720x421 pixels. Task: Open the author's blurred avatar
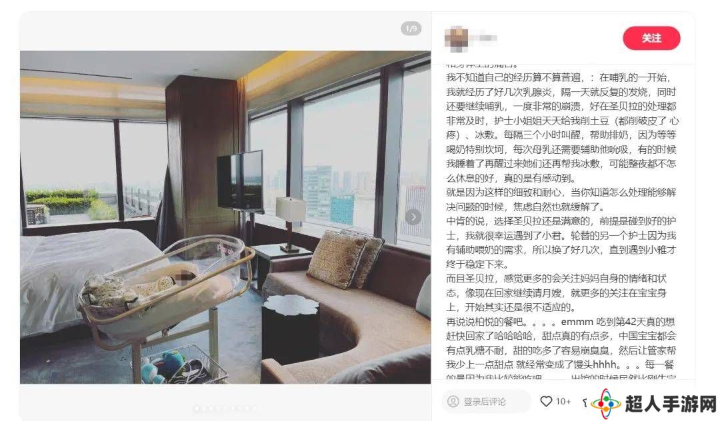[457, 39]
